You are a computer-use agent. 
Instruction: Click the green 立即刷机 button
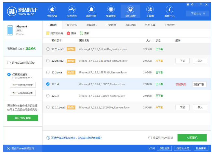pyautogui.click(x=192, y=138)
